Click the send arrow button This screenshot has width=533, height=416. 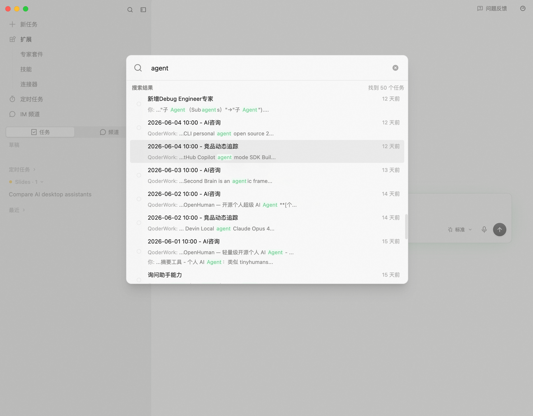click(499, 229)
